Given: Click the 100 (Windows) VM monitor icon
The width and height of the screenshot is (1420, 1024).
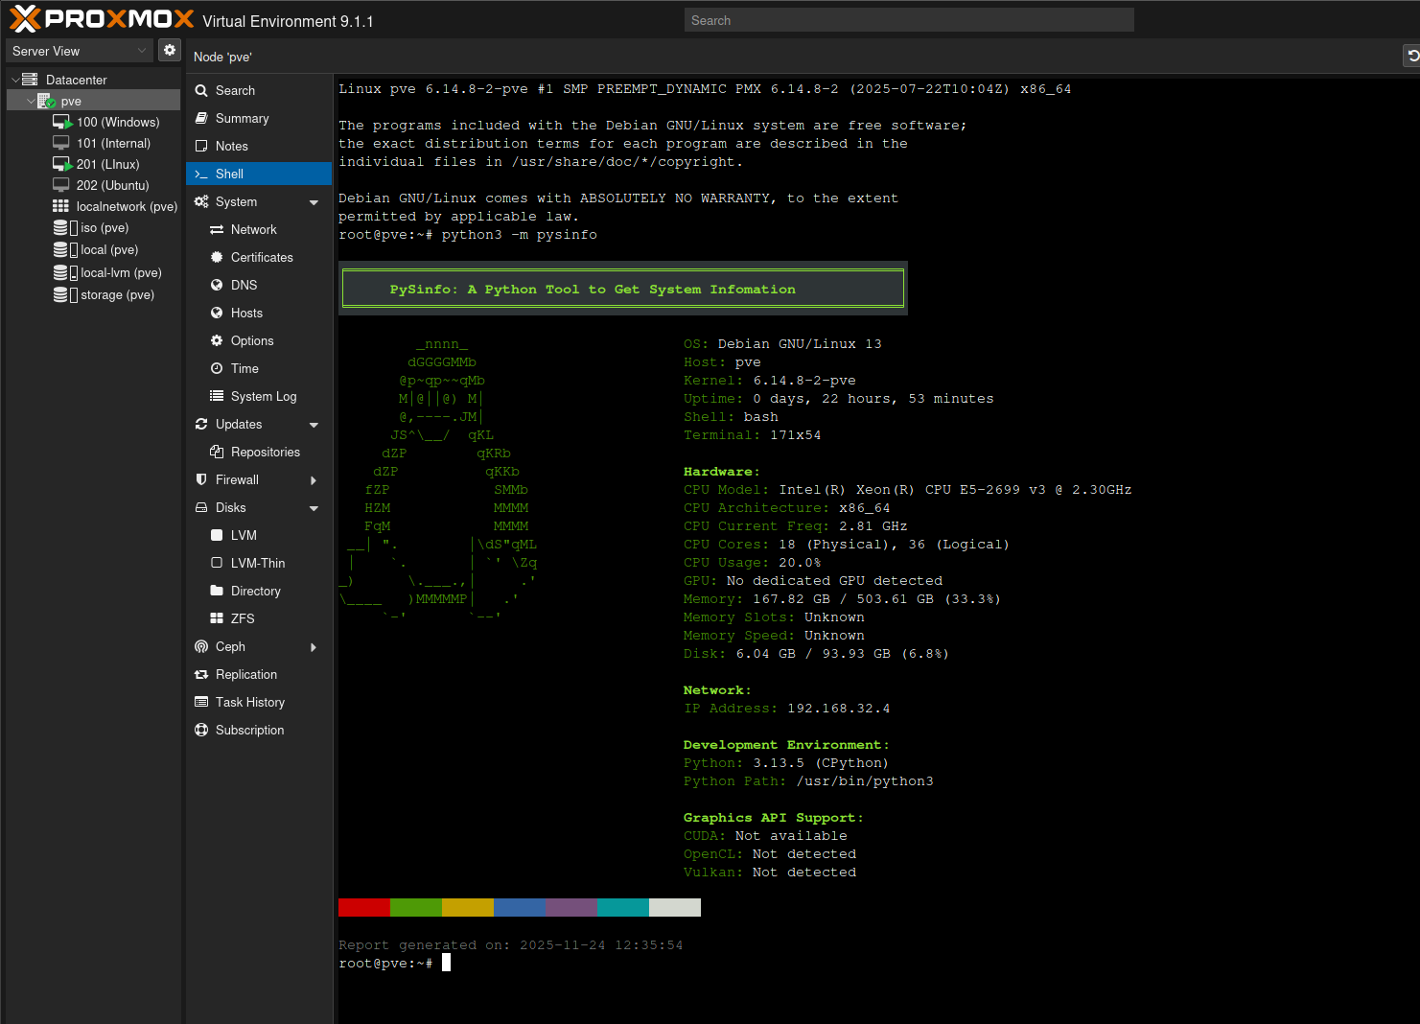Looking at the screenshot, I should pos(62,122).
